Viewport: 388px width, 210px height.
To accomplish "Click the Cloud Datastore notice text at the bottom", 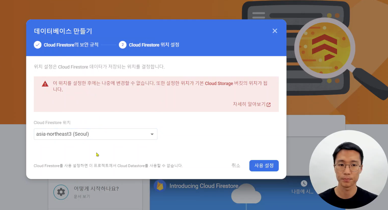I will click(108, 166).
